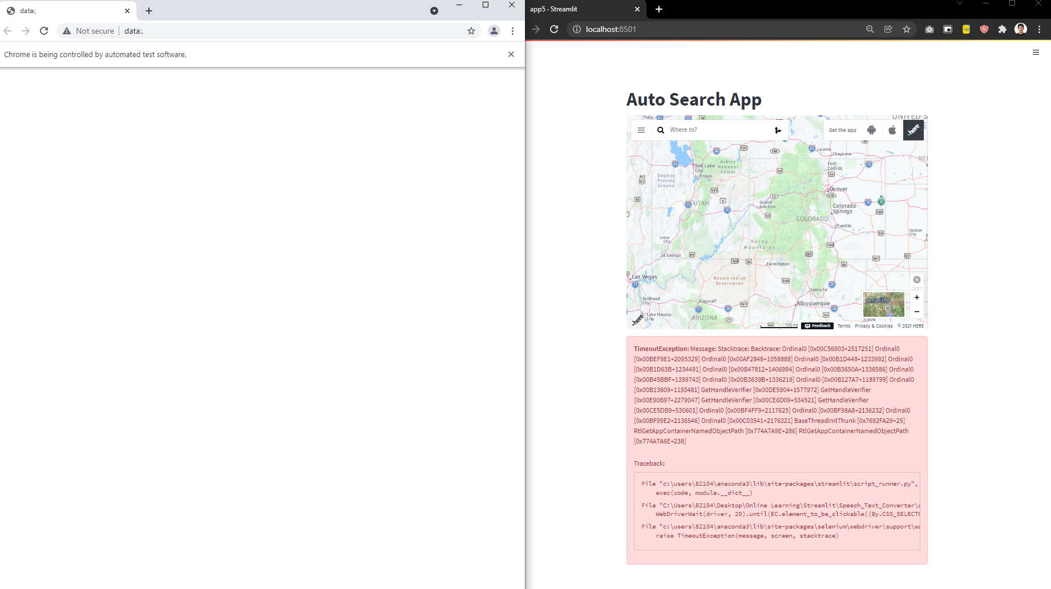Open a new tab in the data: window

tap(149, 11)
